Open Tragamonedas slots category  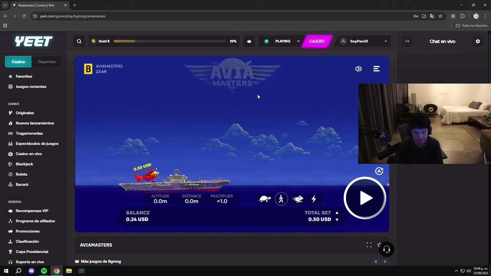tap(29, 133)
